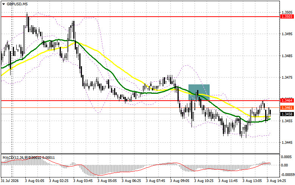Click the 3 Aug 14:25 time label
Image resolution: width=295 pixels, height=185 pixels.
click(276, 181)
